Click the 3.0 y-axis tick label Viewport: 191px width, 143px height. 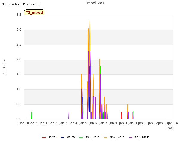pyautogui.click(x=19, y=30)
